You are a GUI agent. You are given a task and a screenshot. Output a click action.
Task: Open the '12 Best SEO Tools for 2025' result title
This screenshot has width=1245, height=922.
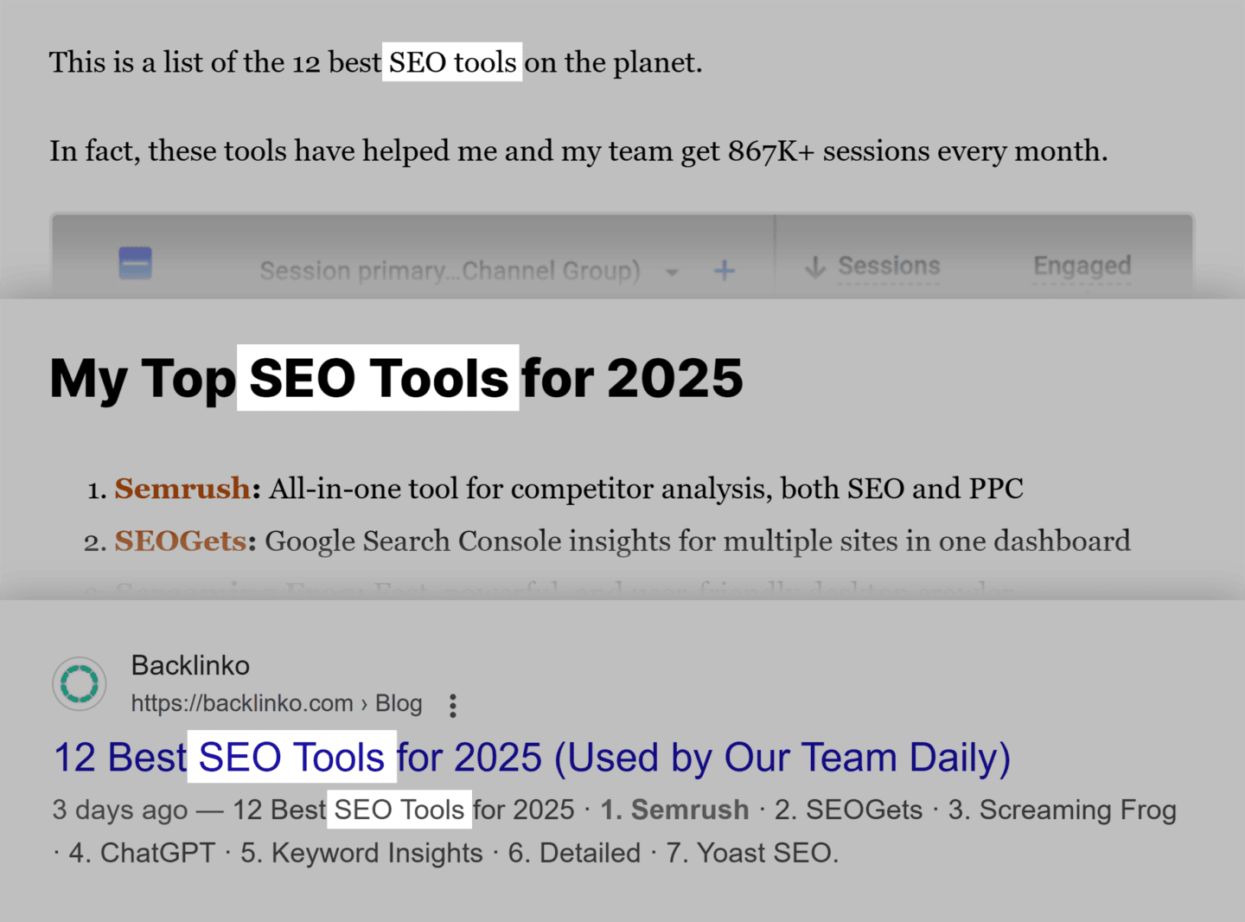click(x=532, y=758)
